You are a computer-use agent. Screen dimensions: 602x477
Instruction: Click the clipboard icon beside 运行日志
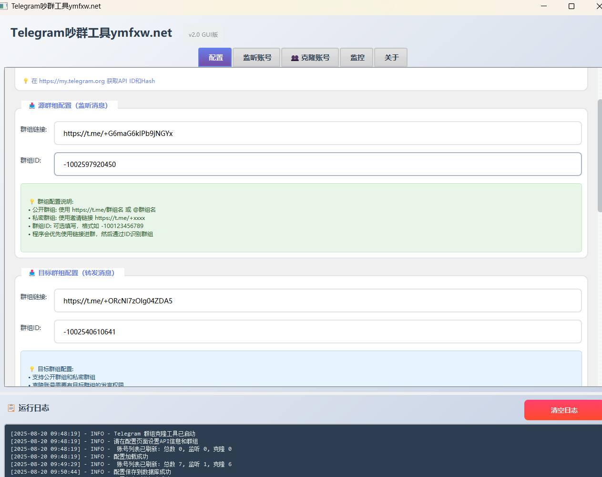[11, 408]
